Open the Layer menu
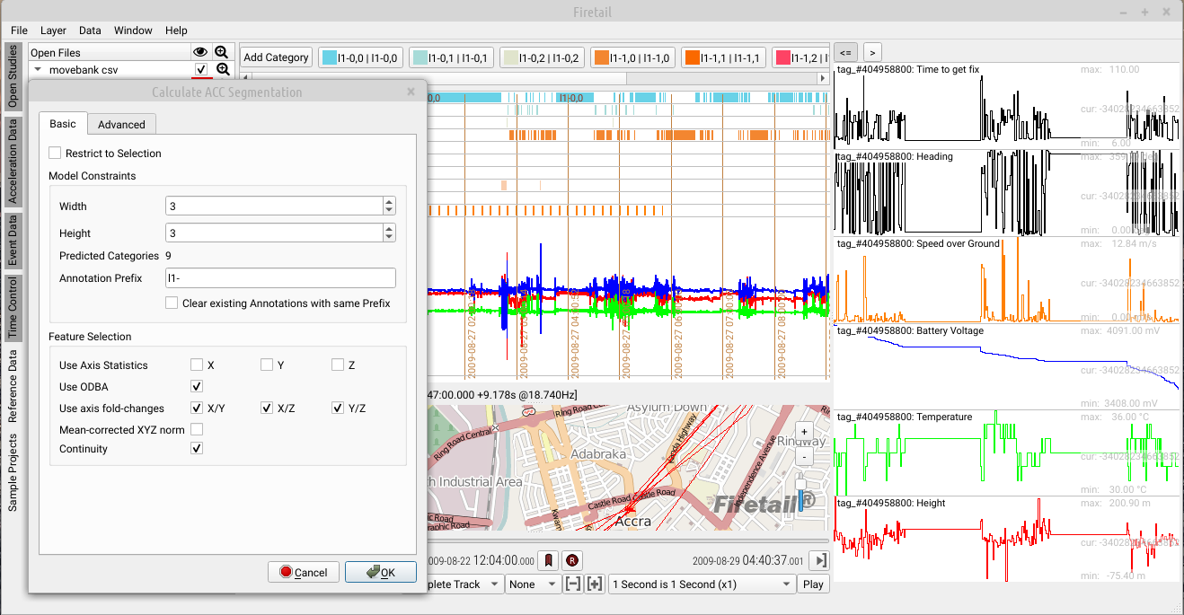Image resolution: width=1184 pixels, height=615 pixels. (53, 31)
